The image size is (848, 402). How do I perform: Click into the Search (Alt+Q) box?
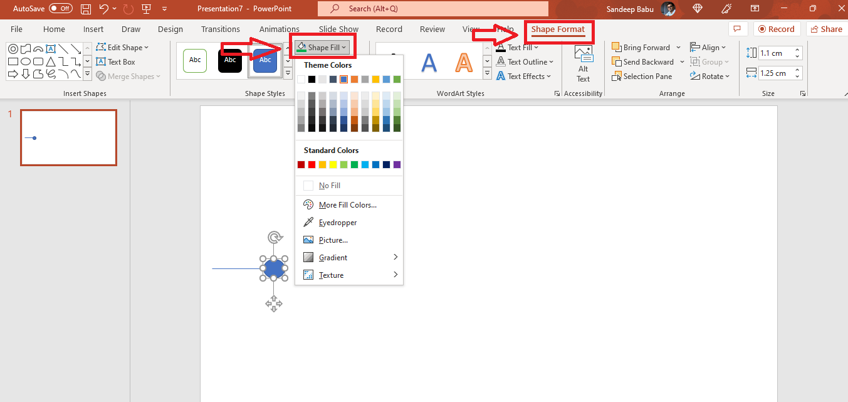point(433,9)
